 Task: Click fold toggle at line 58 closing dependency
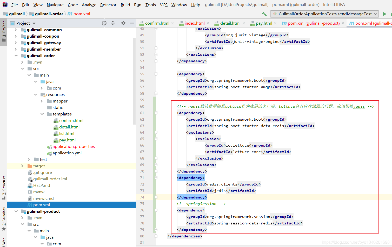(x=156, y=93)
